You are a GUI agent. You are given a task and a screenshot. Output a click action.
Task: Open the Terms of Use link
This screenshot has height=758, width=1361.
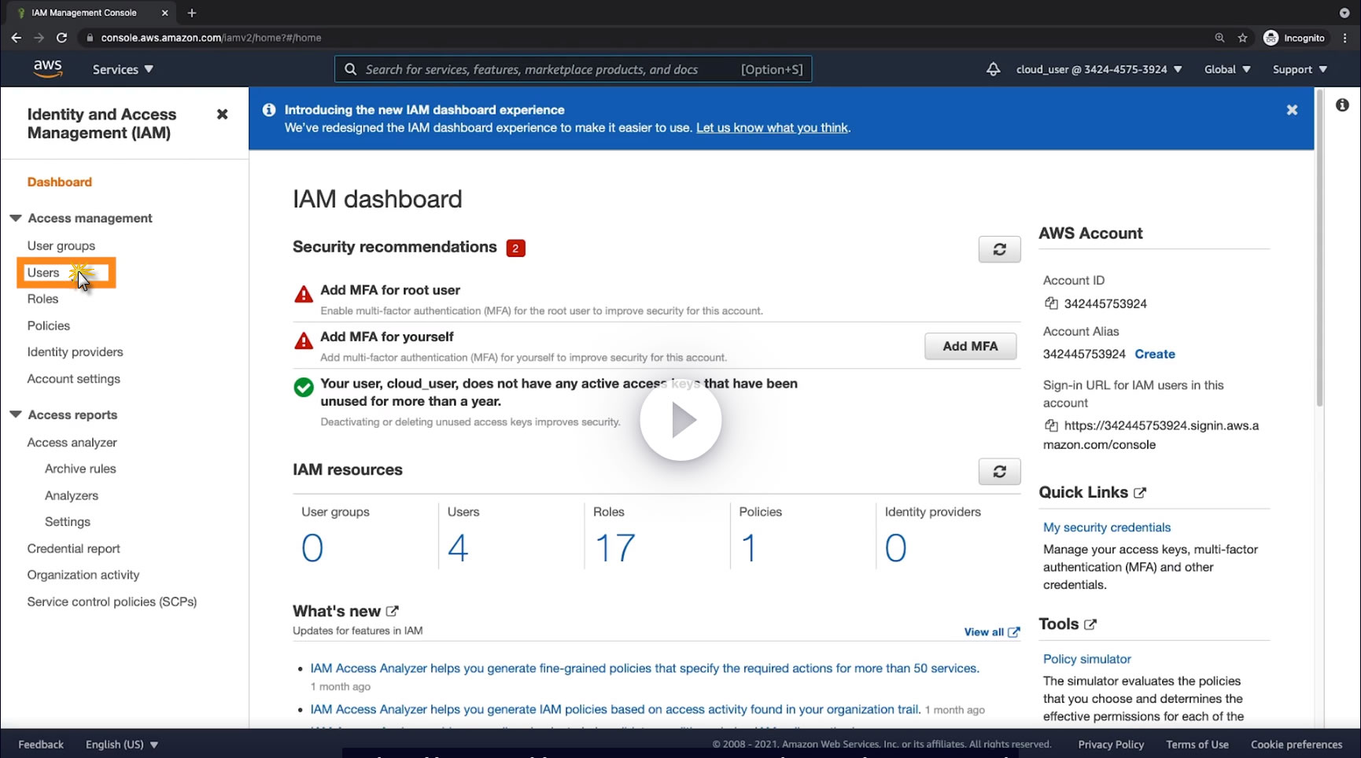(x=1197, y=745)
